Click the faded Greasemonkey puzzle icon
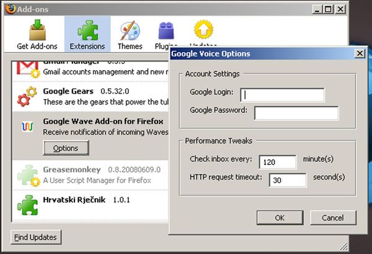Viewport: 372px width, 254px height. (x=27, y=175)
